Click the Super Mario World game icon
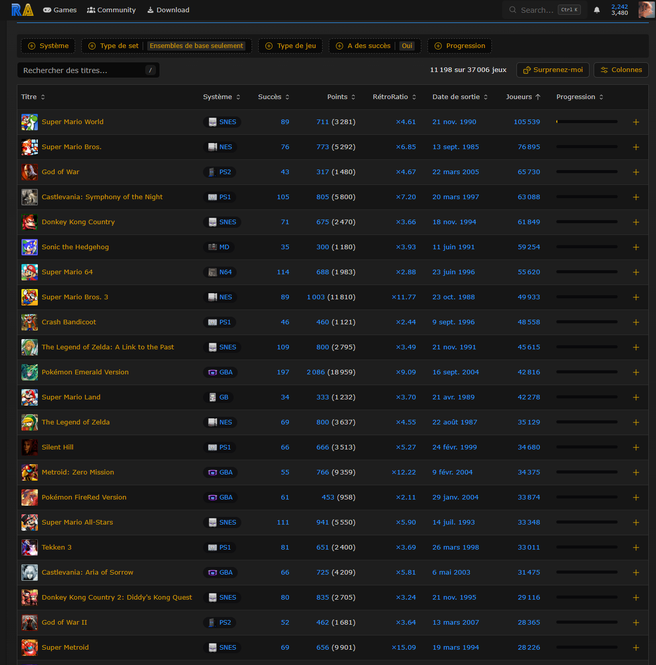This screenshot has width=656, height=665. (x=30, y=122)
